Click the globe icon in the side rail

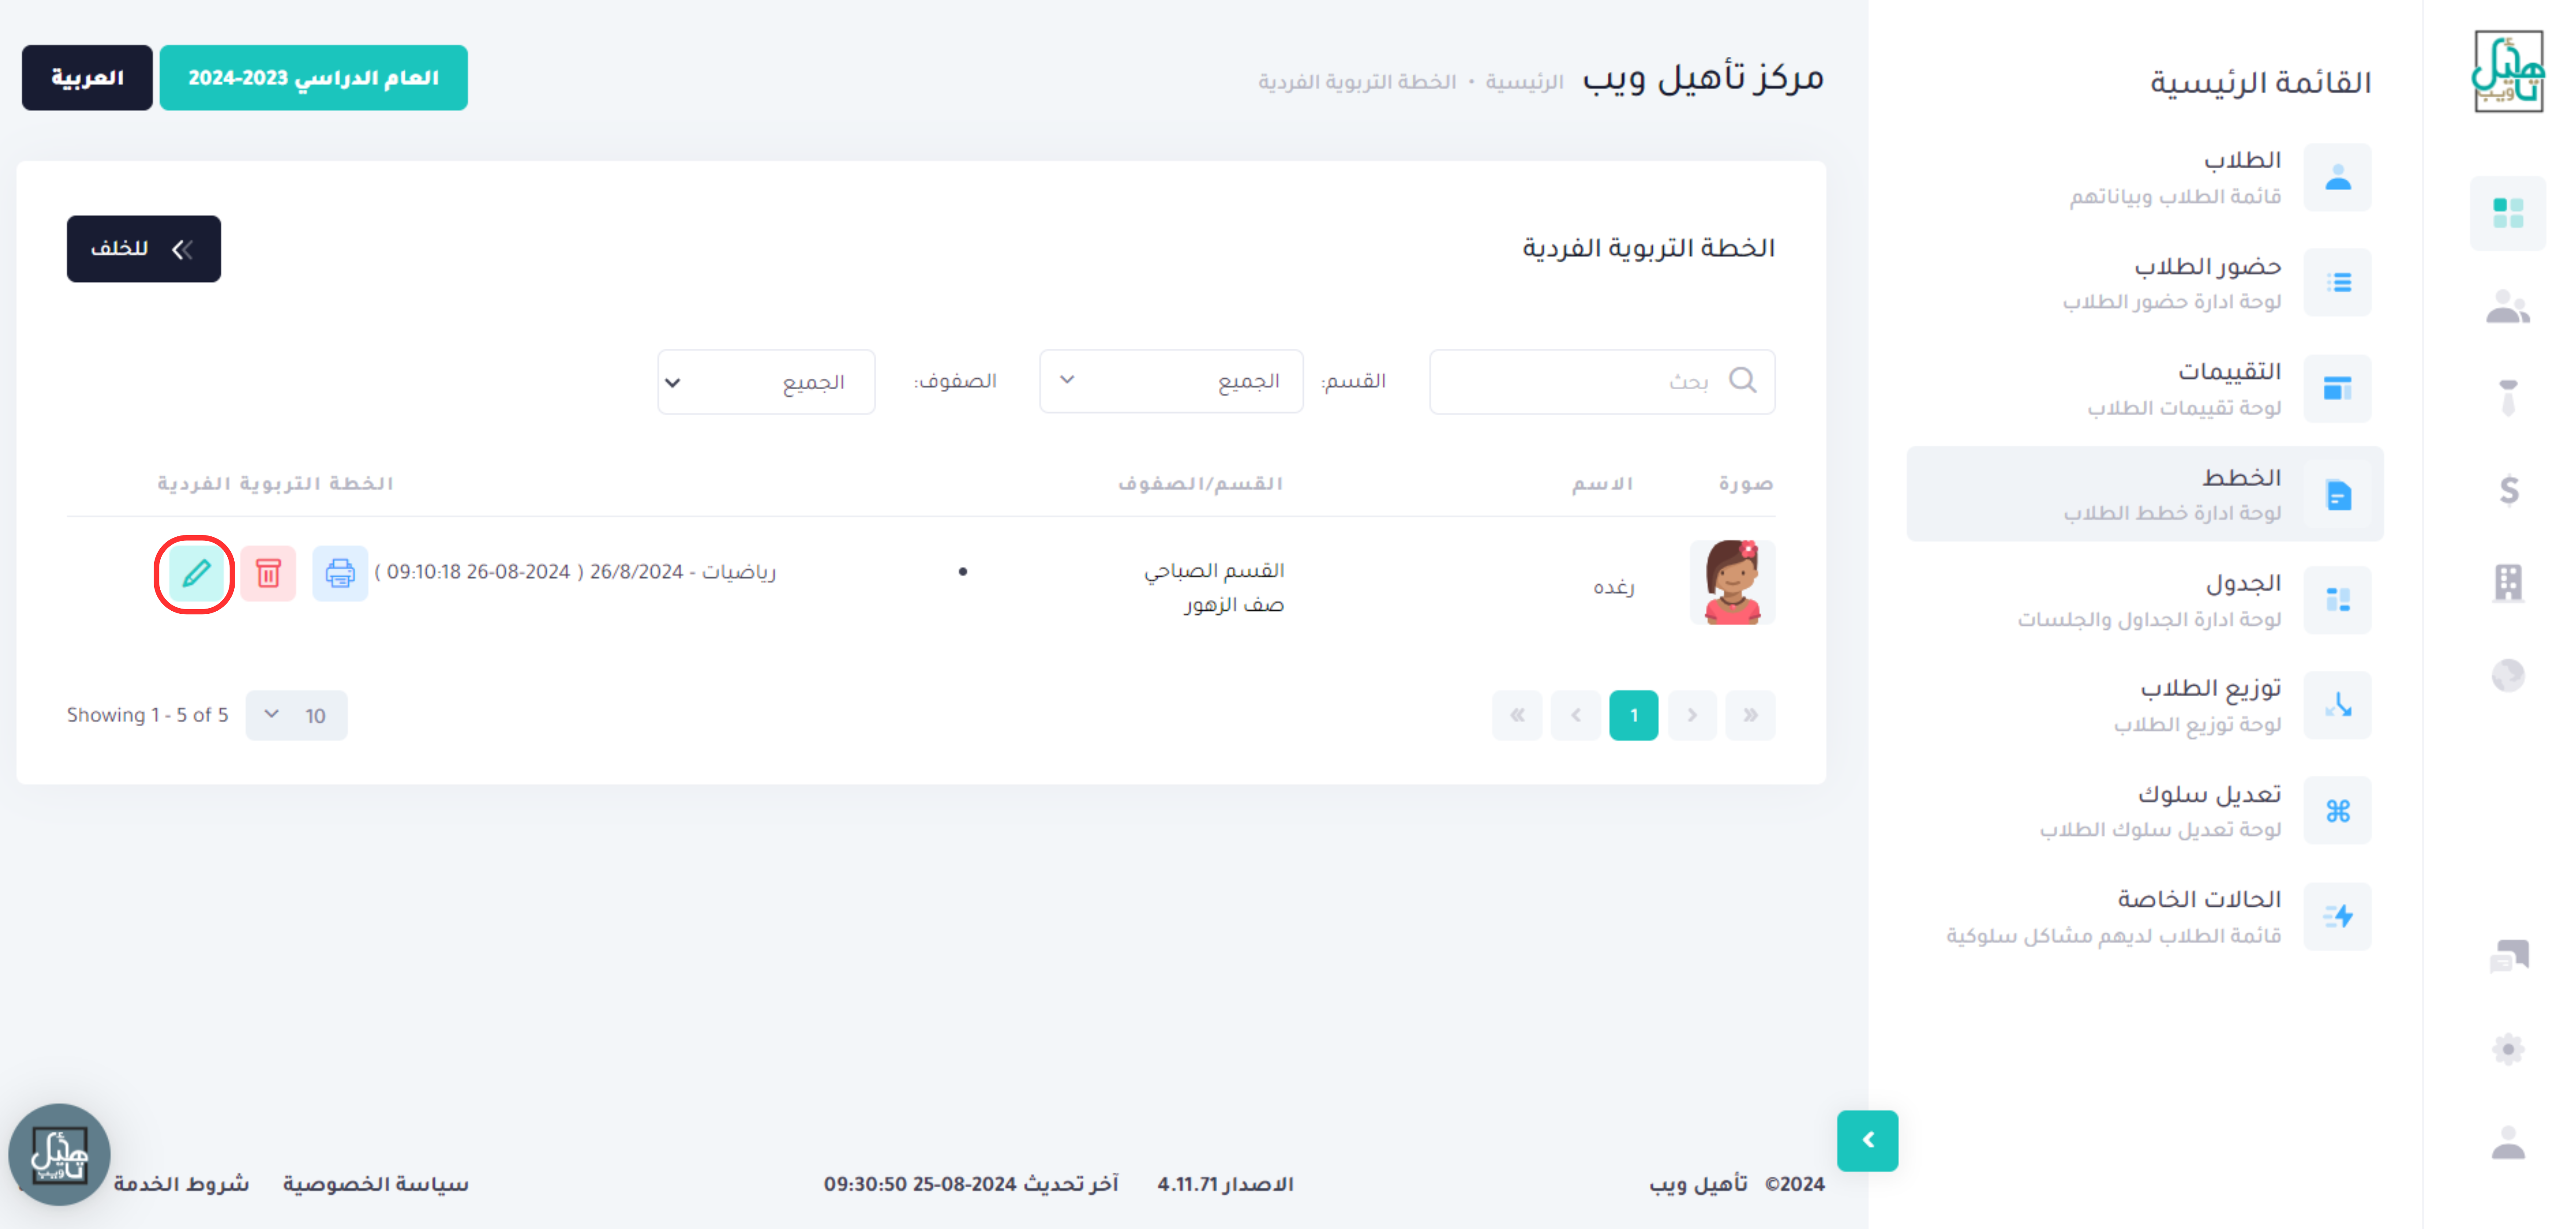coord(2508,675)
